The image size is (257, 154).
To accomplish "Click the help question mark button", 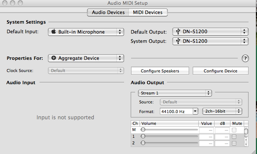I will point(245,58).
